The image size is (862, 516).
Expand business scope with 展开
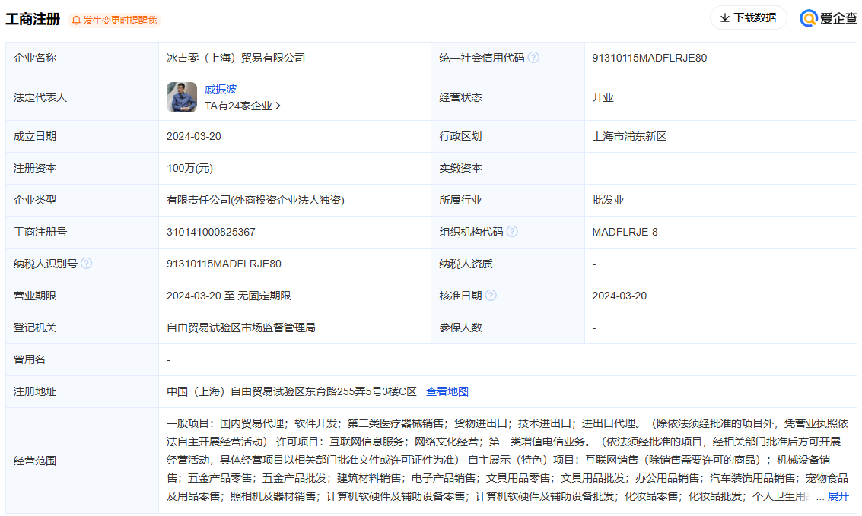(x=838, y=496)
